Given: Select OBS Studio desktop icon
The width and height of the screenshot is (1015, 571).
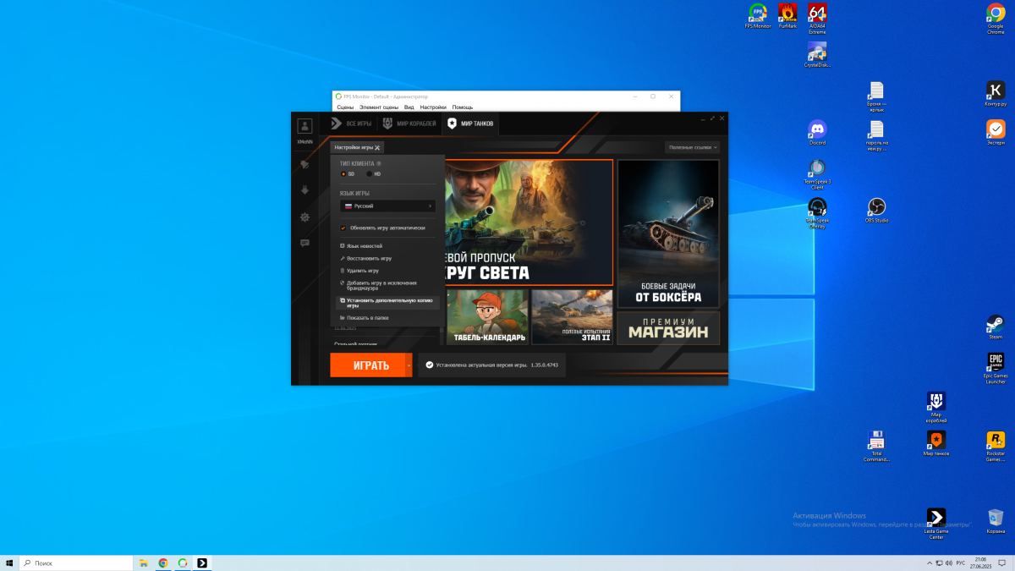Looking at the screenshot, I should click(x=876, y=211).
